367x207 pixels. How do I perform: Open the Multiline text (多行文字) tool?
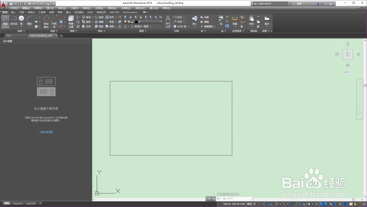(x=168, y=22)
